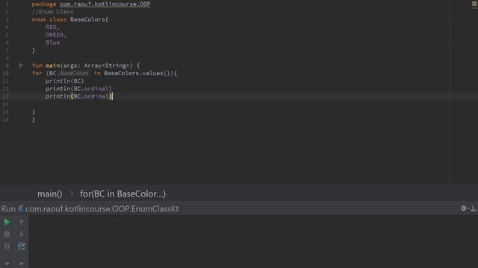
Task: Select the for(BC in BaseColor...) breadcrumb
Action: click(x=122, y=194)
